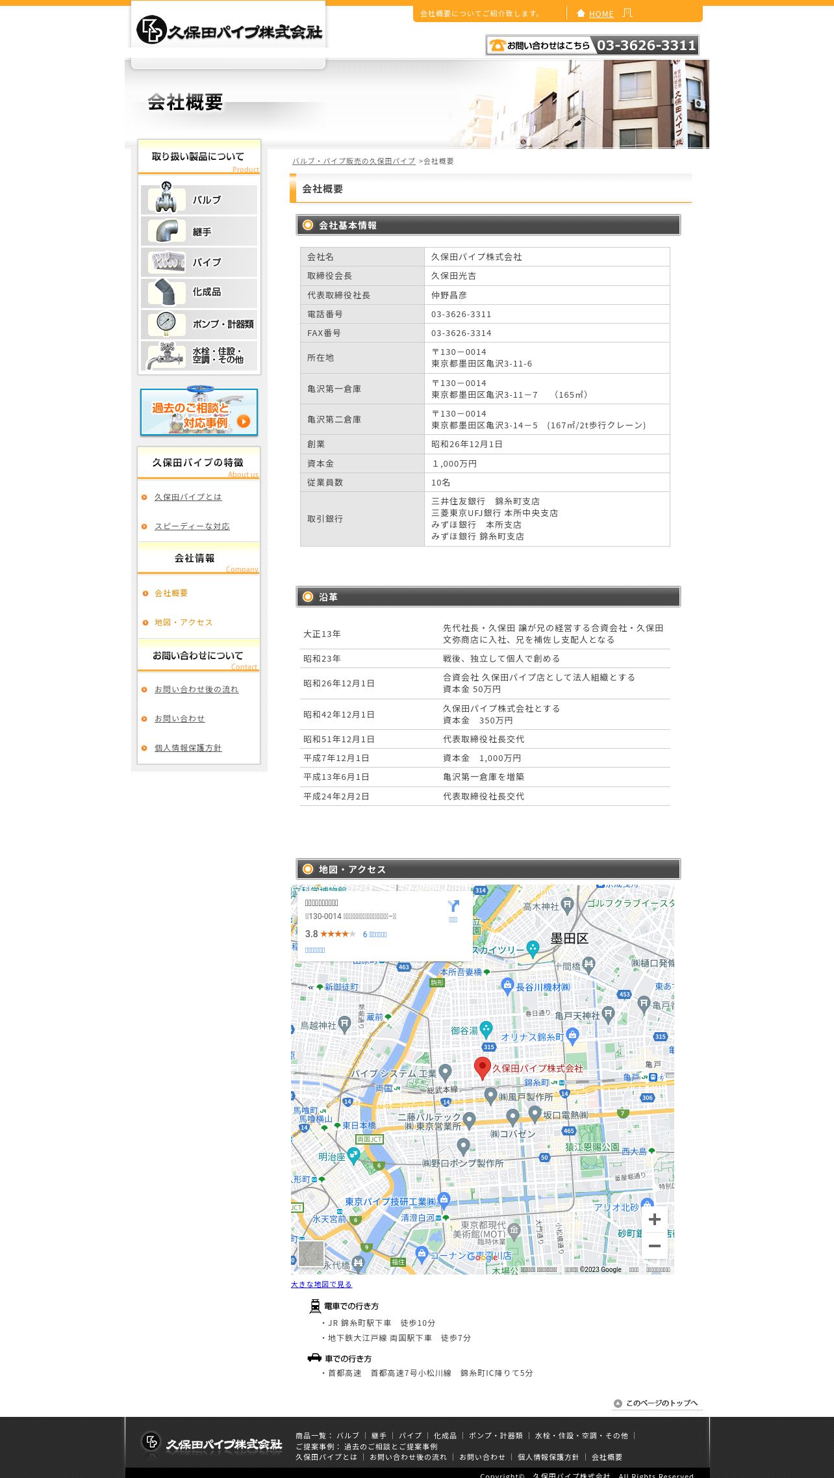Select the 東京都墨田区亀沢3-11-6 address text
Viewport: 834px width, 1478px height.
coord(481,364)
